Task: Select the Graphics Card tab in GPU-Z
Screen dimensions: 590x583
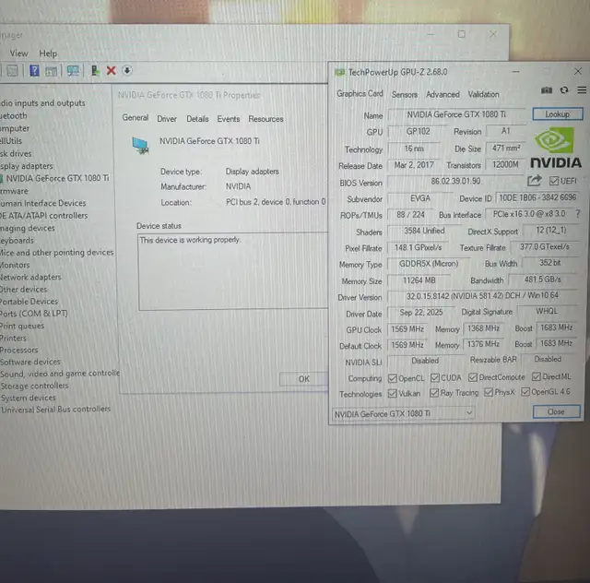Action: pyautogui.click(x=360, y=93)
